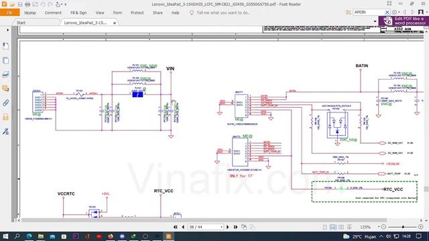This screenshot has height=241, width=429.
Task: Open the File menu
Action: point(9,13)
